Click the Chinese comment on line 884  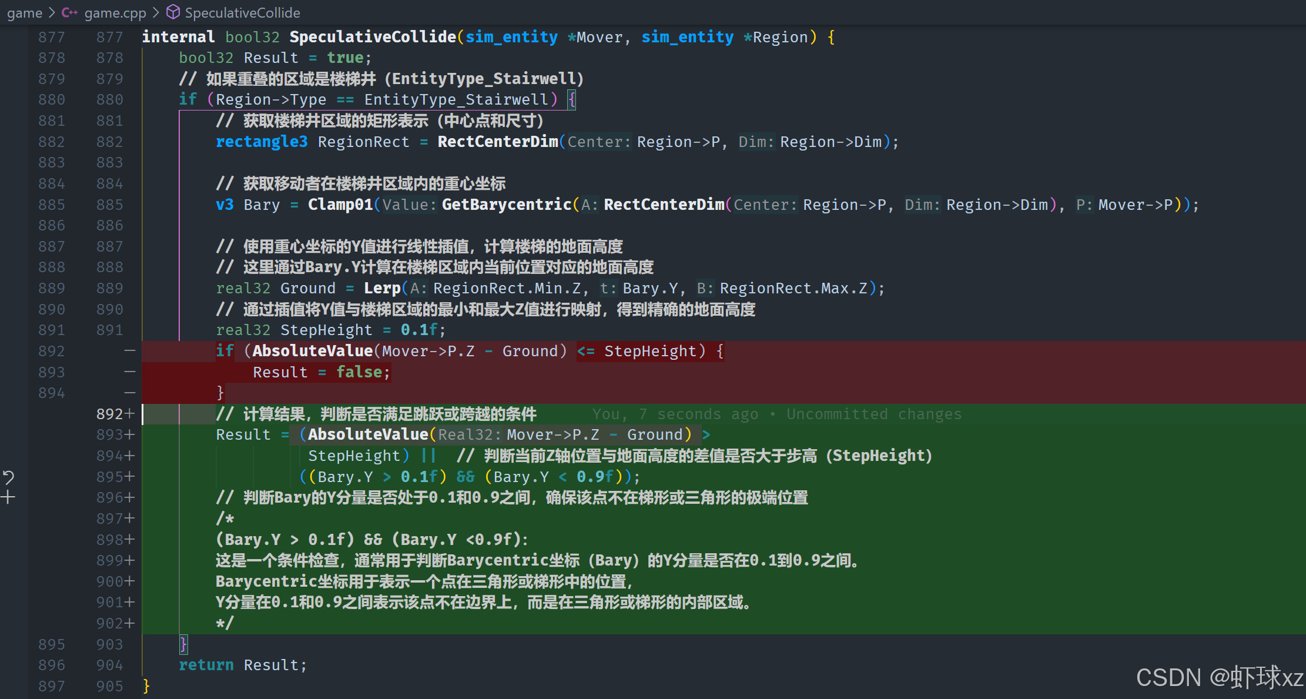click(360, 183)
